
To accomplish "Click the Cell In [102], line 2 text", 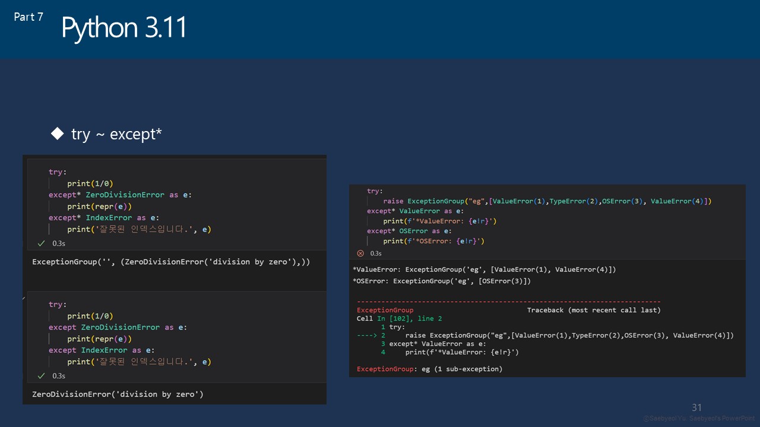I will click(399, 318).
